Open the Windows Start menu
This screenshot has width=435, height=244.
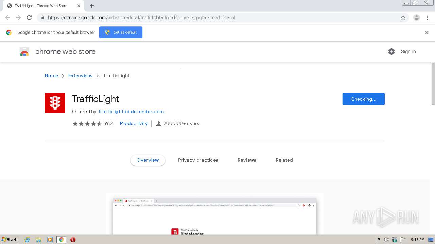click(x=10, y=239)
